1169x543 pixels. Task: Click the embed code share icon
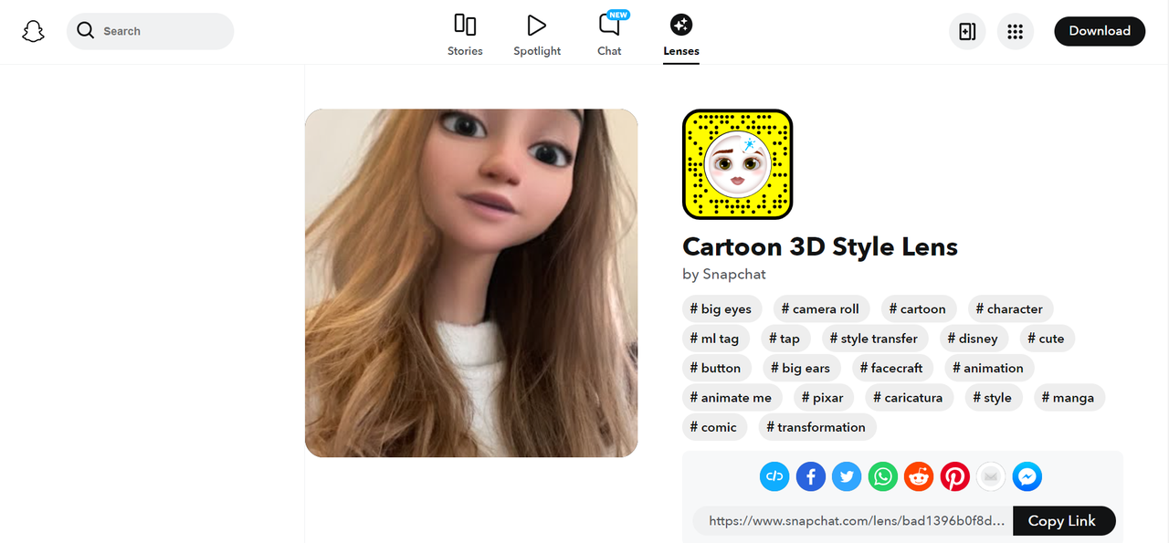pos(774,476)
